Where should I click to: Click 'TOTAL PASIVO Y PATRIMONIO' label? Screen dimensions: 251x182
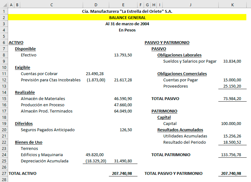(x=174, y=174)
